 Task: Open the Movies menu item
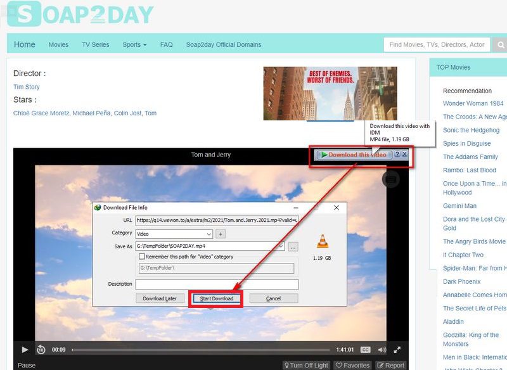58,44
